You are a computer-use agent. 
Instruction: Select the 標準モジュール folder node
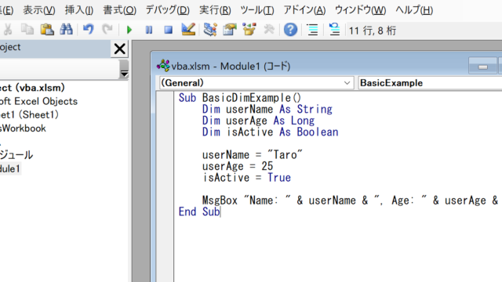(16, 155)
